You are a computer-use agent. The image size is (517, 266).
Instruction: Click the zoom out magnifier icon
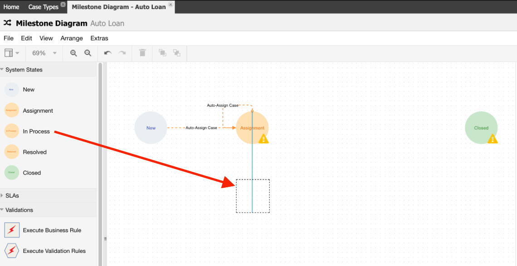[88, 53]
